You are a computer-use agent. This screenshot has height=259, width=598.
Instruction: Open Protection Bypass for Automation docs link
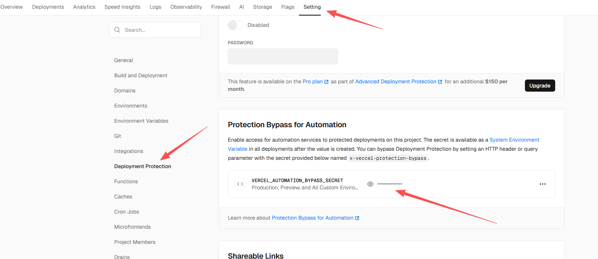point(312,218)
